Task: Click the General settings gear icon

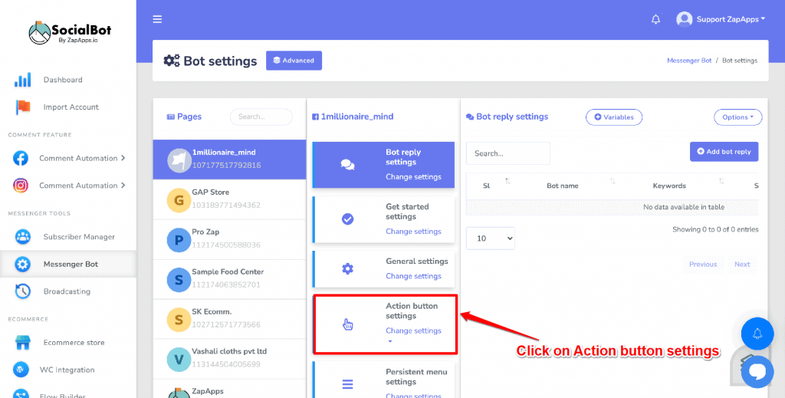Action: (347, 269)
